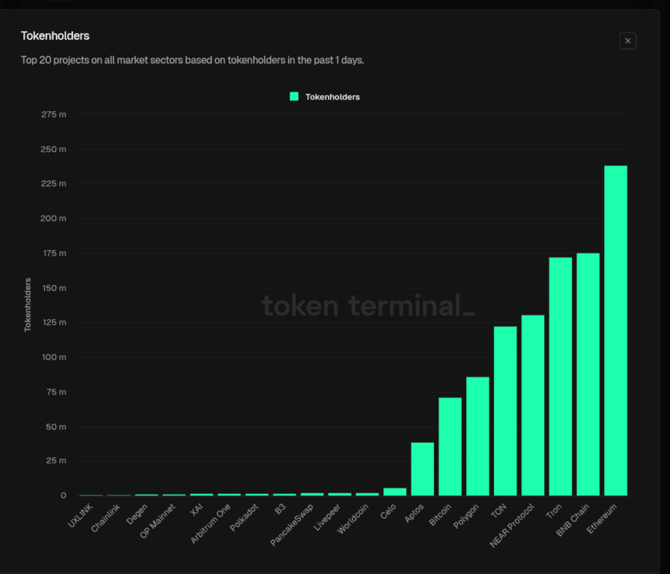Click the Tron tokenholders bar
670x574 pixels.
pos(560,376)
